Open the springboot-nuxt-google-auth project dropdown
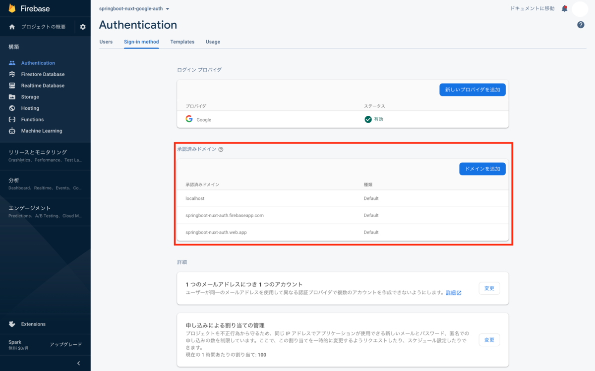The height and width of the screenshot is (371, 595). tap(134, 9)
